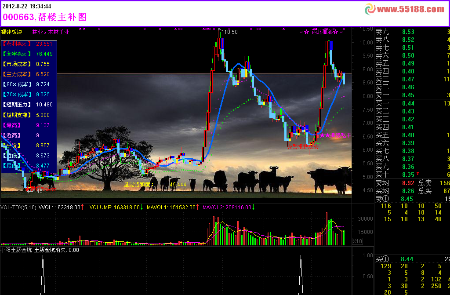Screen dimensions: 450x295
Task: Select the 买二 price 8.43
Action: (408, 111)
